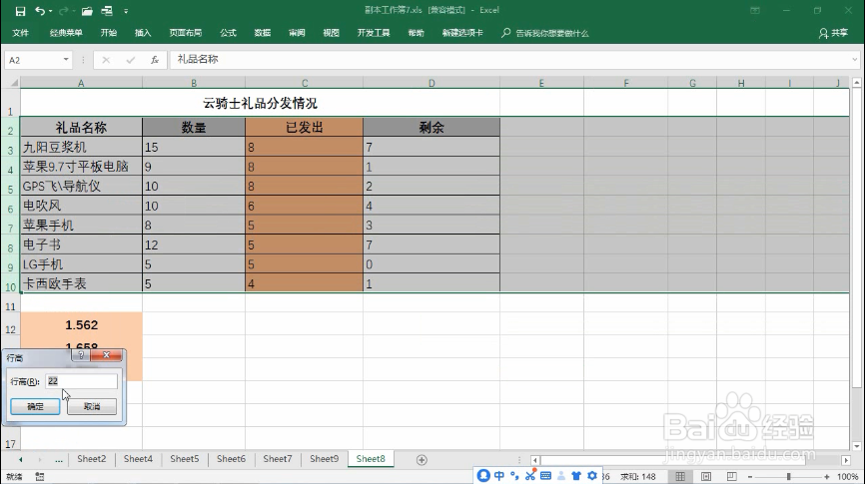Switch to the 公式 ribbon tab
Screen dimensions: 865x484
pos(228,33)
